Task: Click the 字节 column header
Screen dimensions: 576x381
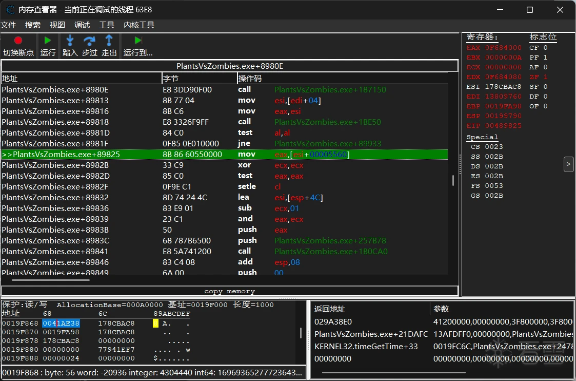Action: (x=200, y=79)
